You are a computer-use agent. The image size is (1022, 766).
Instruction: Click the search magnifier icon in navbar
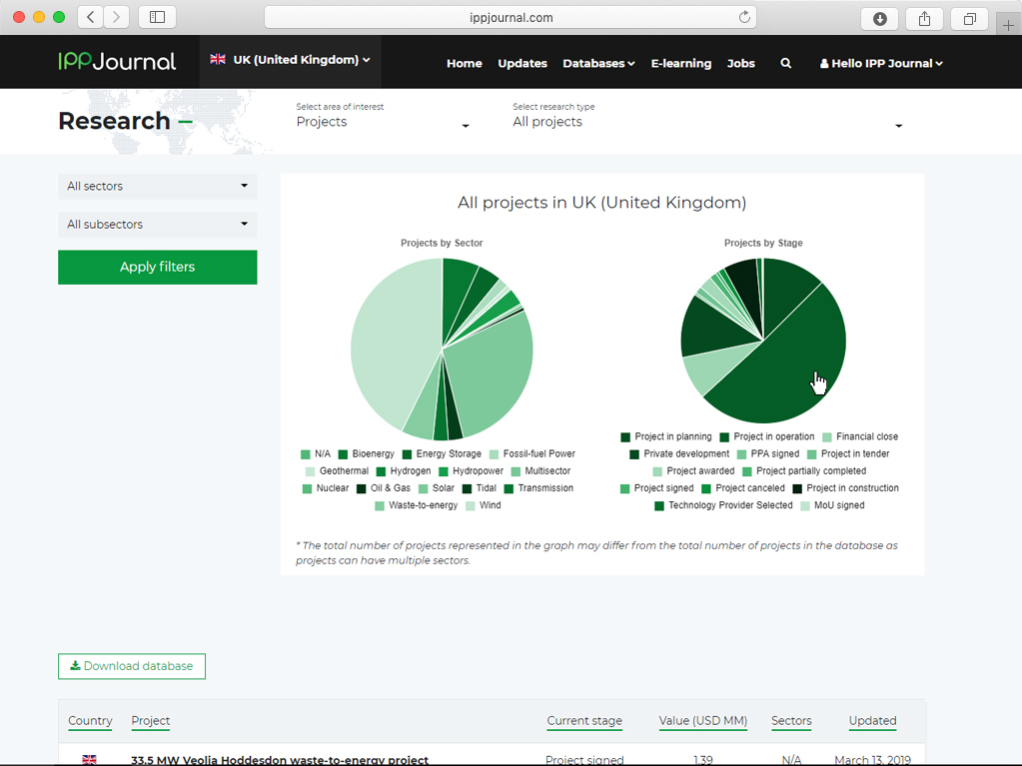point(786,63)
